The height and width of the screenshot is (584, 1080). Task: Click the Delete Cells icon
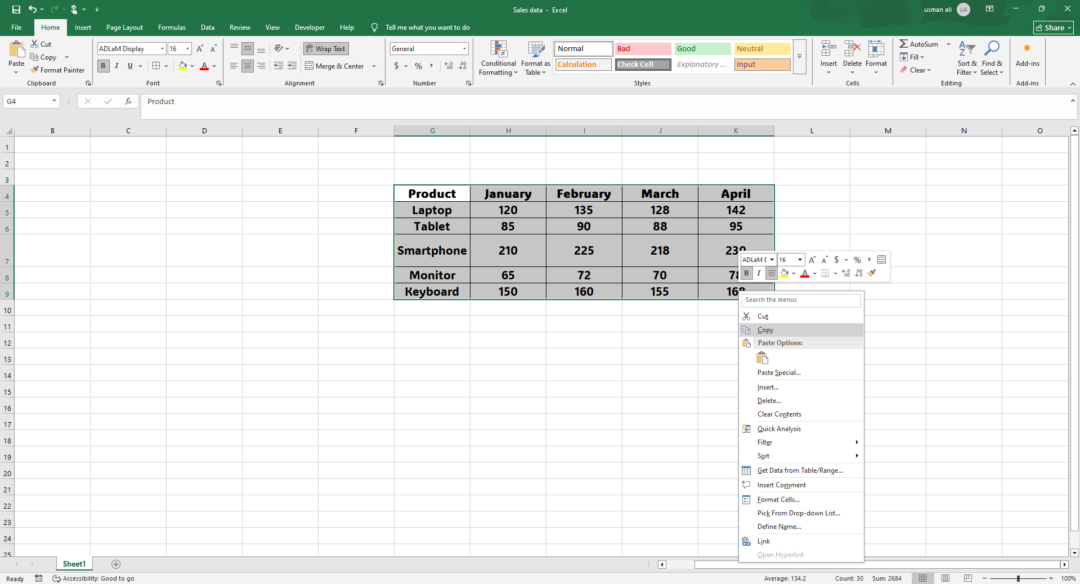pos(852,48)
